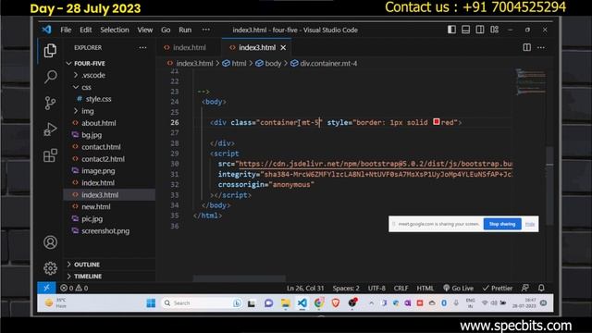Open Explorer Views and More Actions ellipsis

click(142, 47)
